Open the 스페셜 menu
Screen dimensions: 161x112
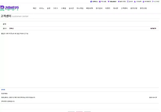[x=63, y=8]
